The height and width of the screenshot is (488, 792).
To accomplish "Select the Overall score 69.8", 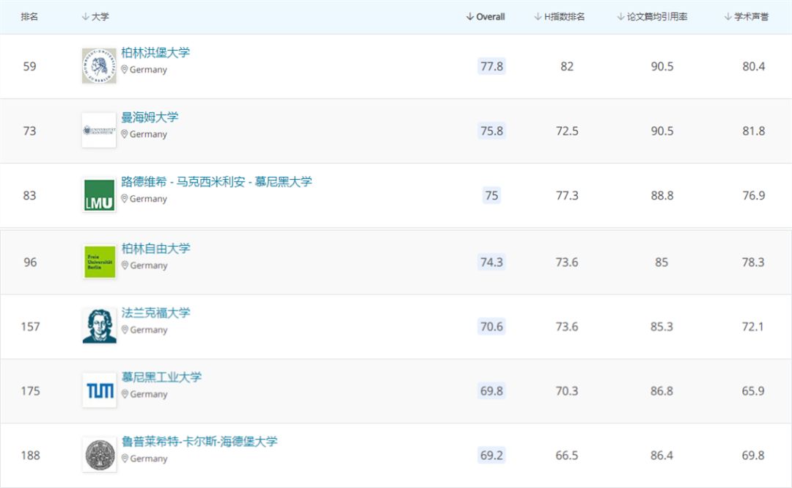I will point(491,391).
